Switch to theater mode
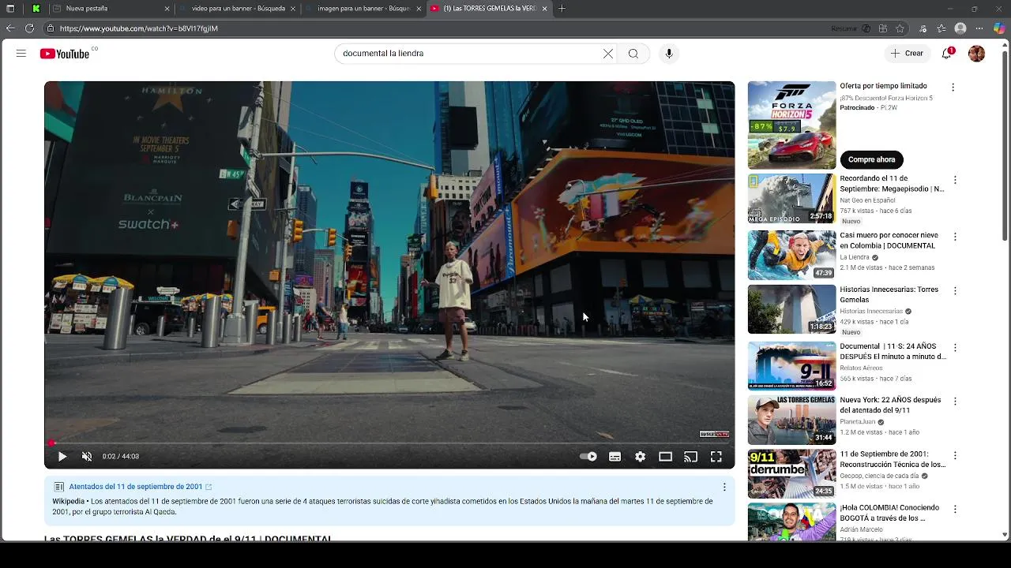1011x568 pixels. point(666,457)
